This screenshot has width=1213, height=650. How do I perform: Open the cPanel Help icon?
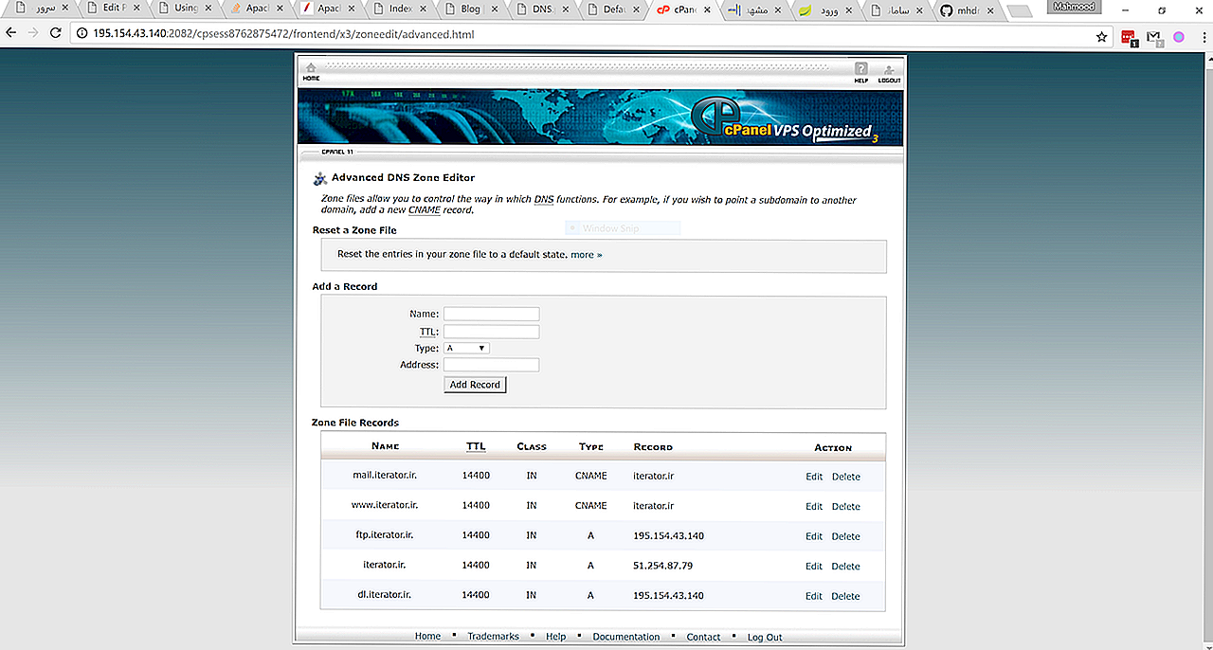pos(860,69)
